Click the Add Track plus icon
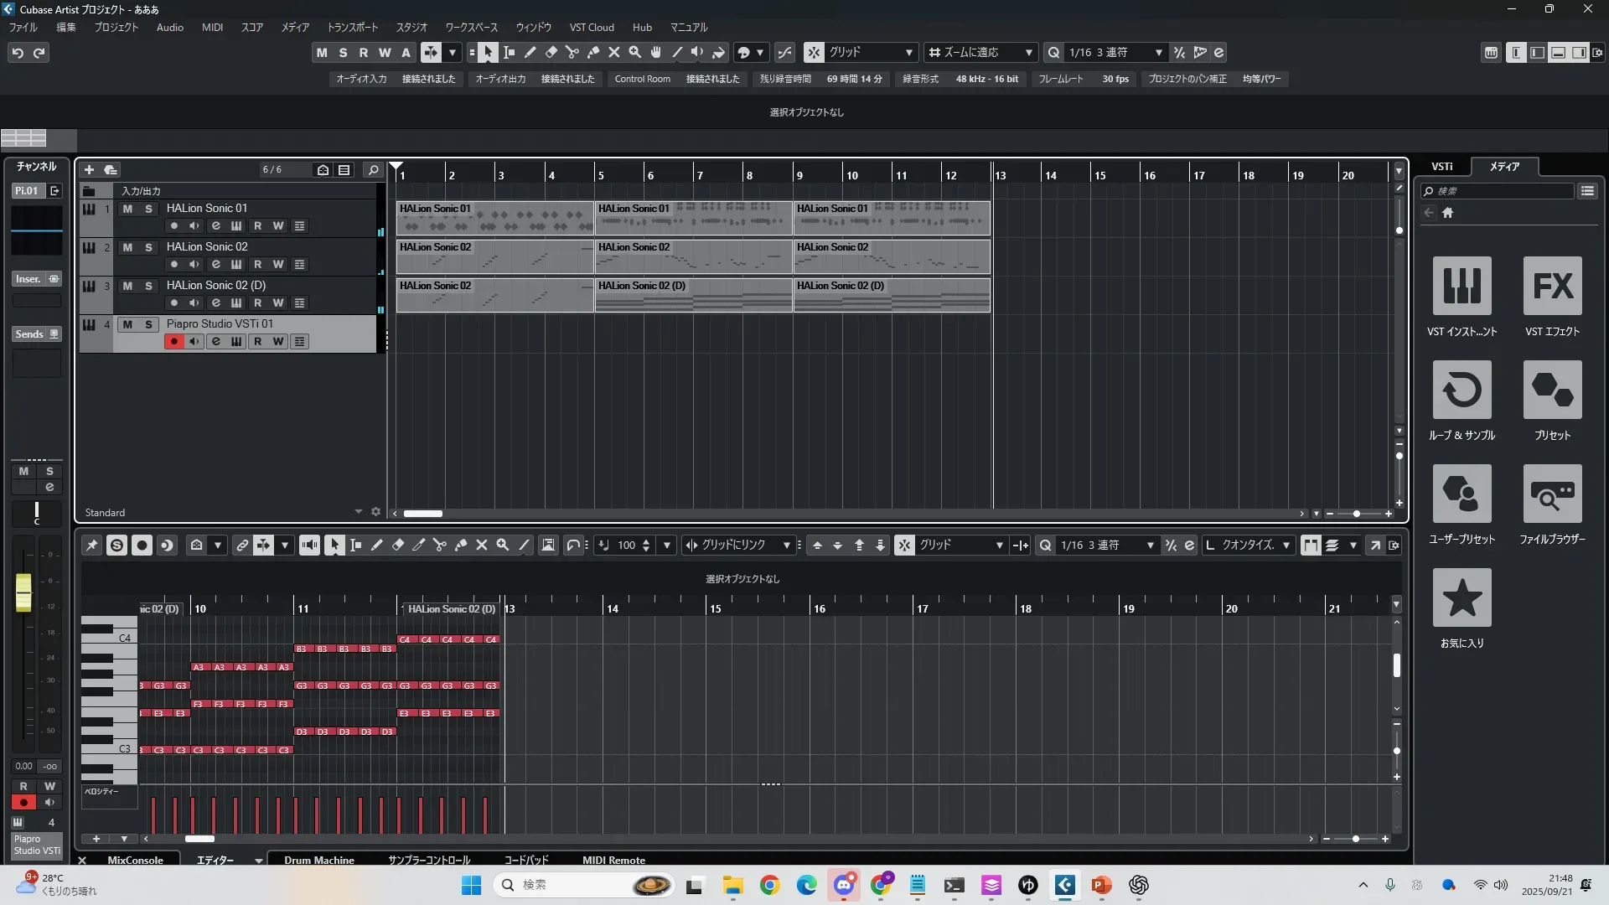1609x905 pixels. pyautogui.click(x=90, y=169)
